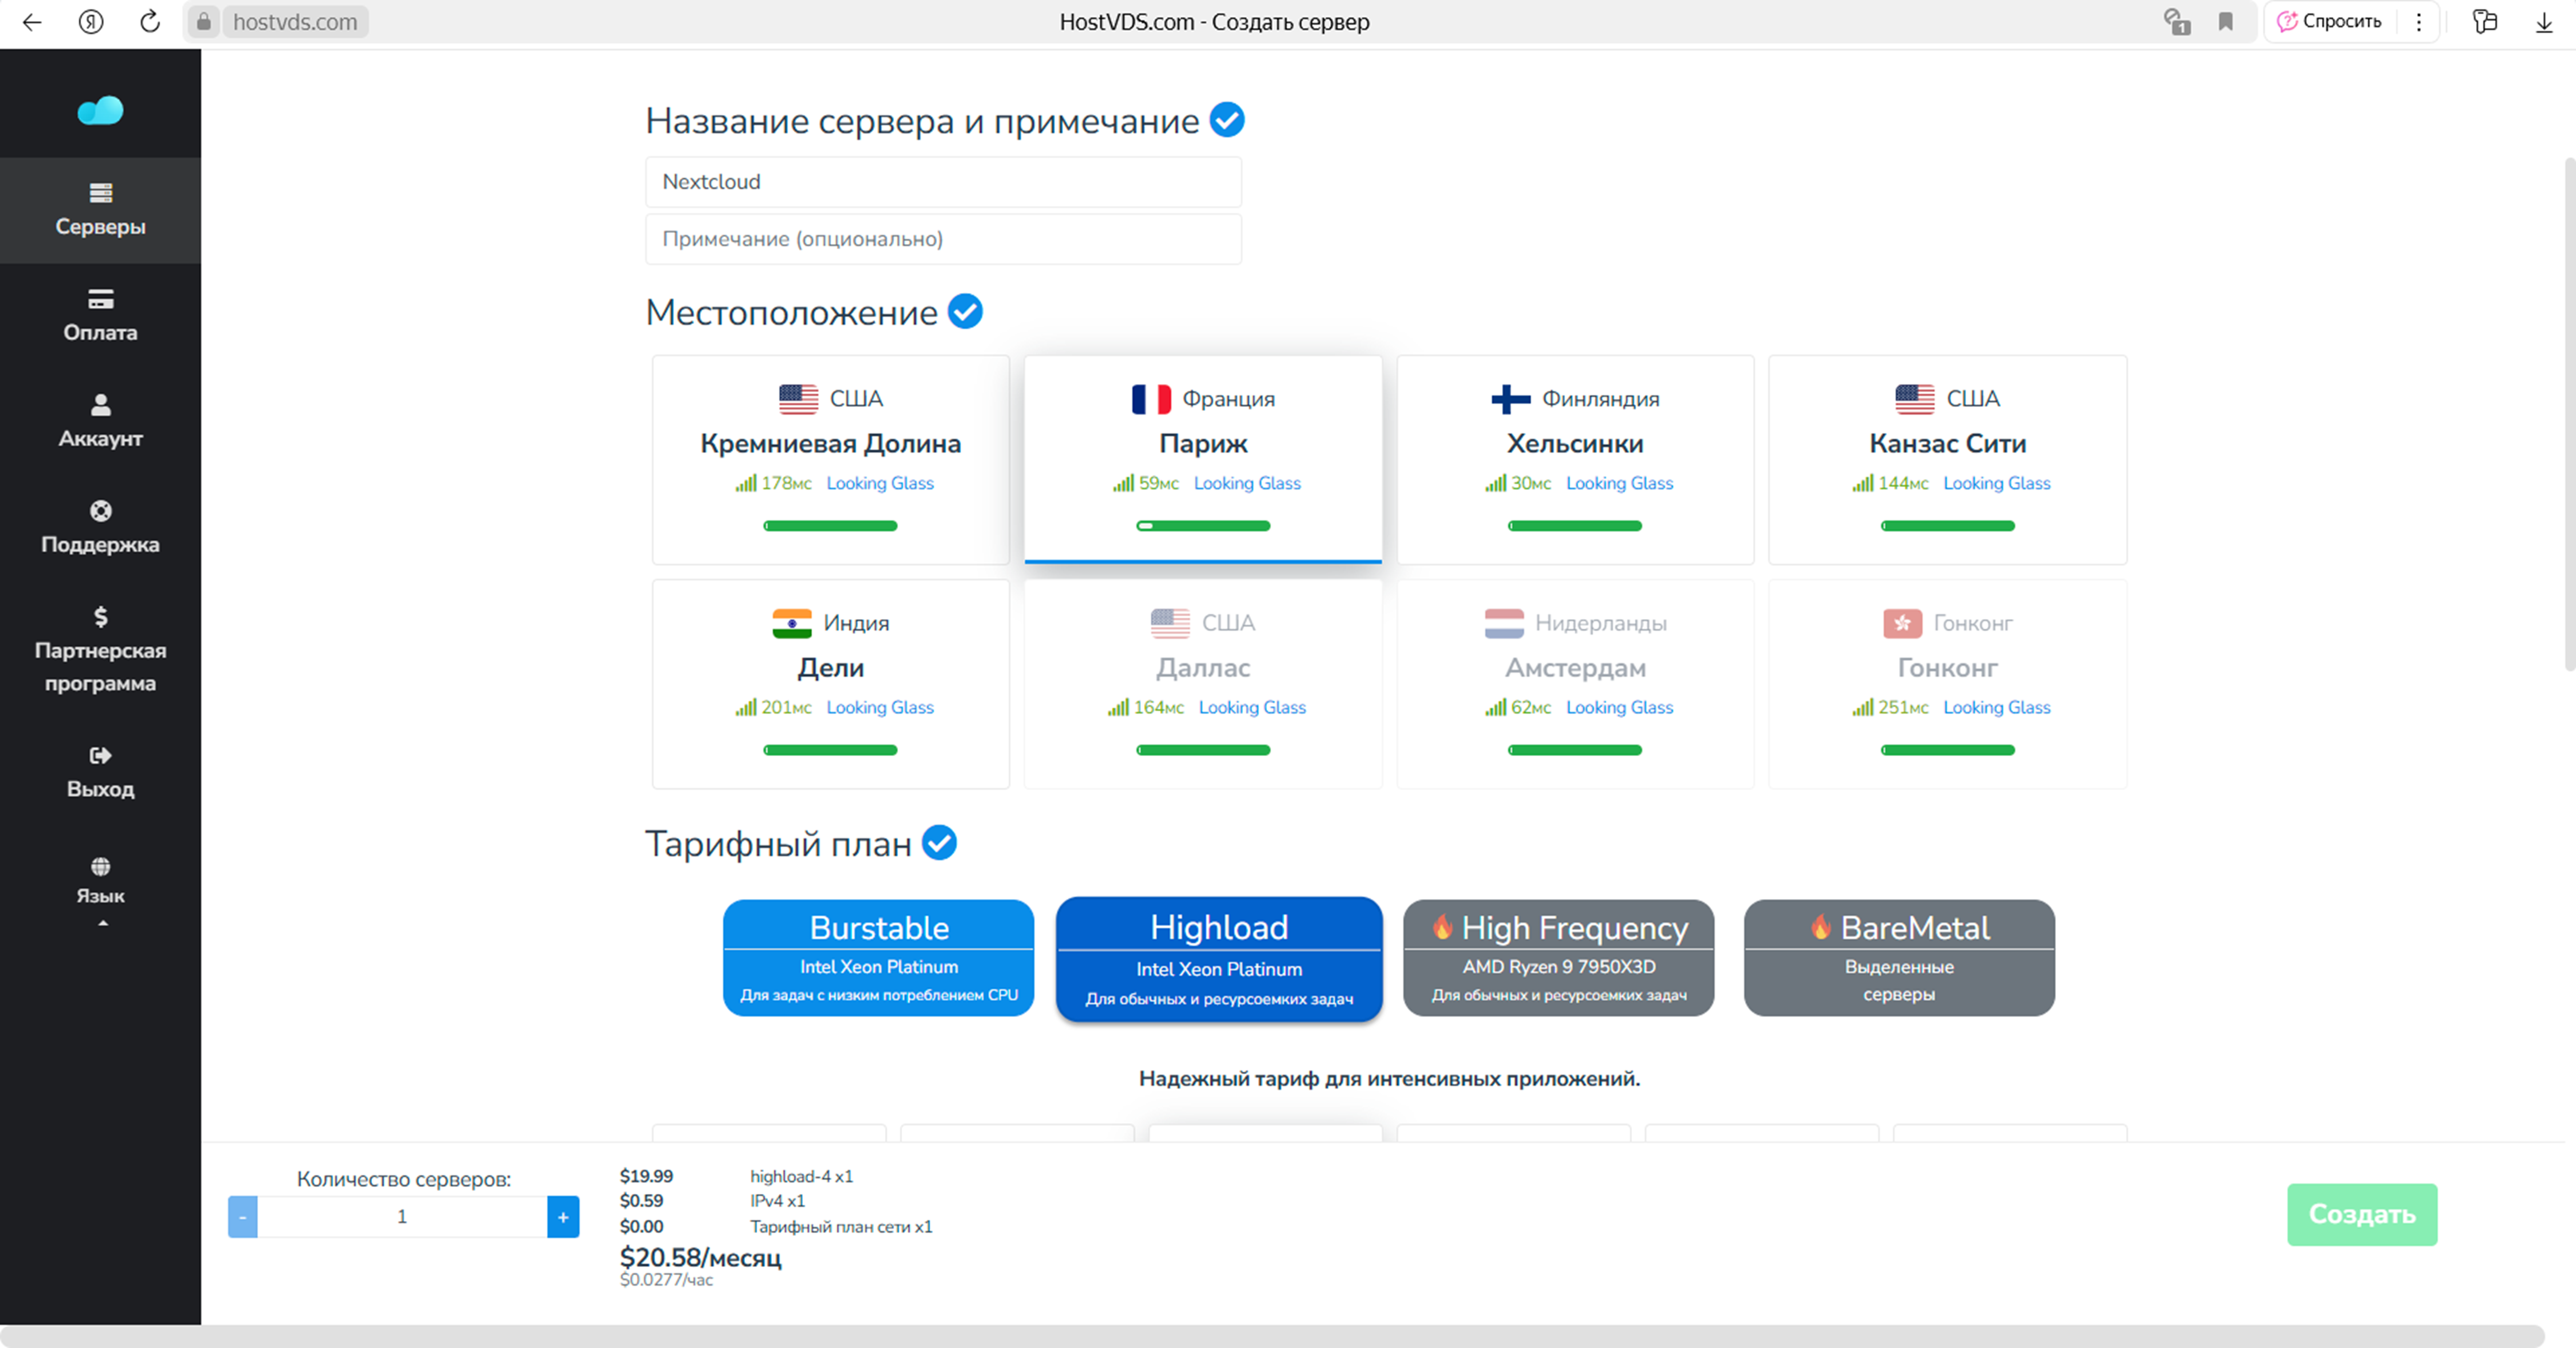2576x1348 pixels.
Task: Open Looking Glass link for Хельсинки
Action: pos(1619,484)
